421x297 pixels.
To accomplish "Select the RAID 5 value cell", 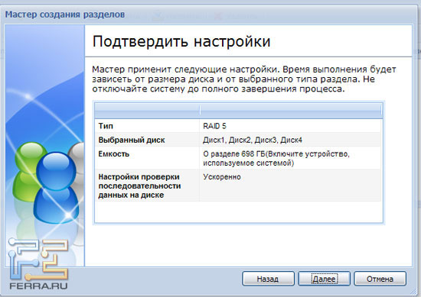I will pyautogui.click(x=291, y=126).
